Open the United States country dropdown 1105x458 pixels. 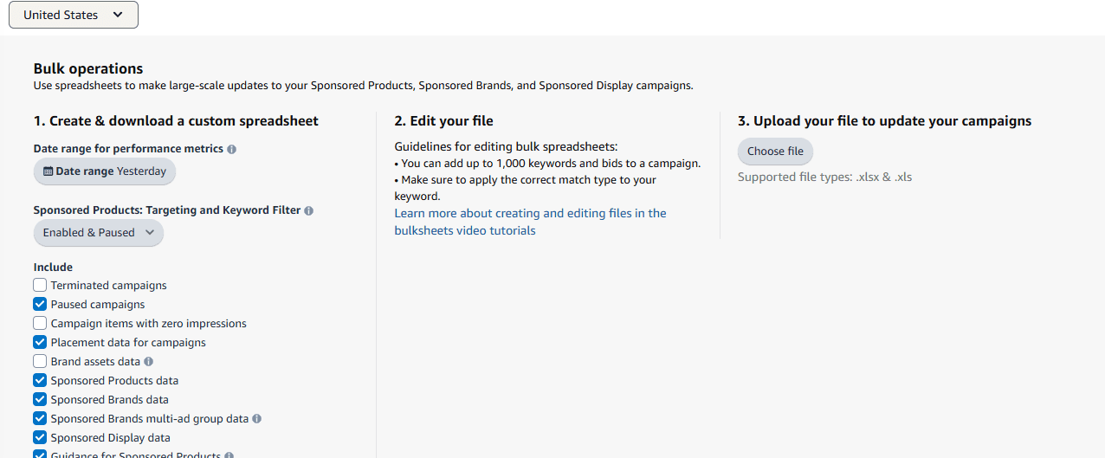(x=74, y=15)
